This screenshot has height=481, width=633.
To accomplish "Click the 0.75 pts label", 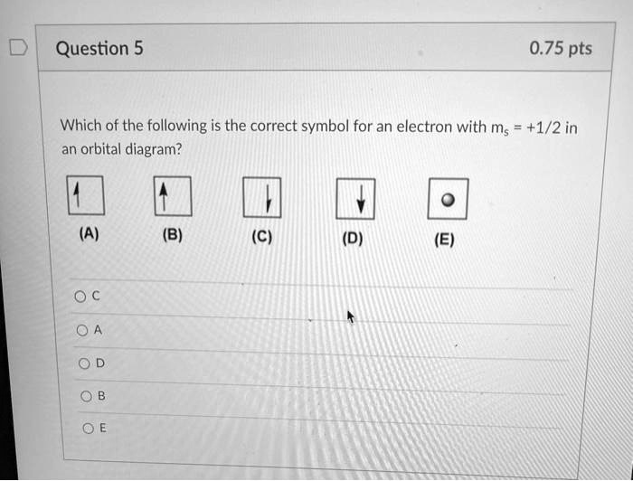I will [x=561, y=49].
